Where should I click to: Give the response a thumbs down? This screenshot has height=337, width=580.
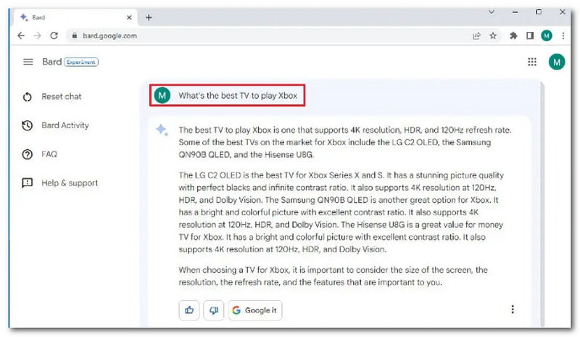pos(214,310)
